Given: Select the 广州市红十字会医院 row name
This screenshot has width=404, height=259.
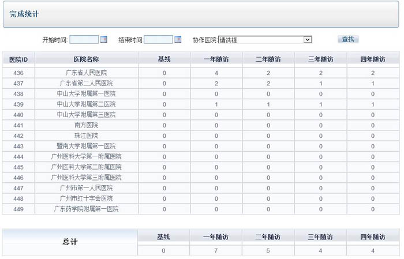Looking at the screenshot, I should (x=87, y=199).
